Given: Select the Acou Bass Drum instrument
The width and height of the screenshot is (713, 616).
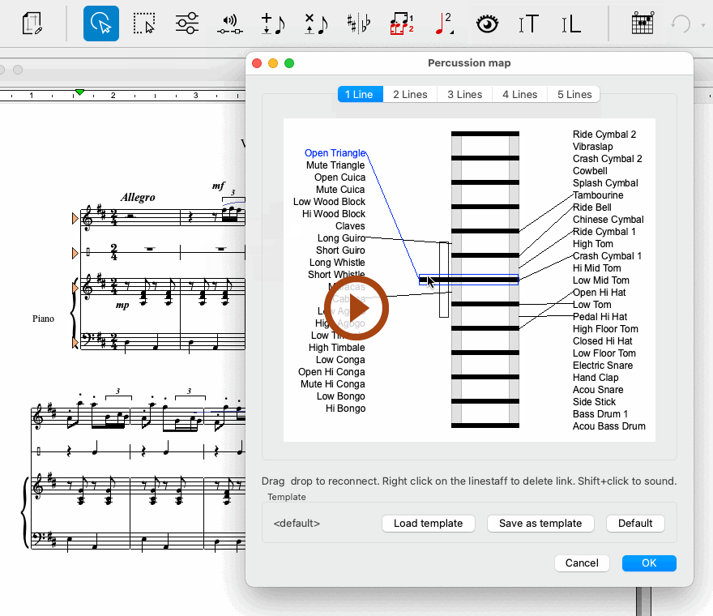Looking at the screenshot, I should pyautogui.click(x=608, y=426).
